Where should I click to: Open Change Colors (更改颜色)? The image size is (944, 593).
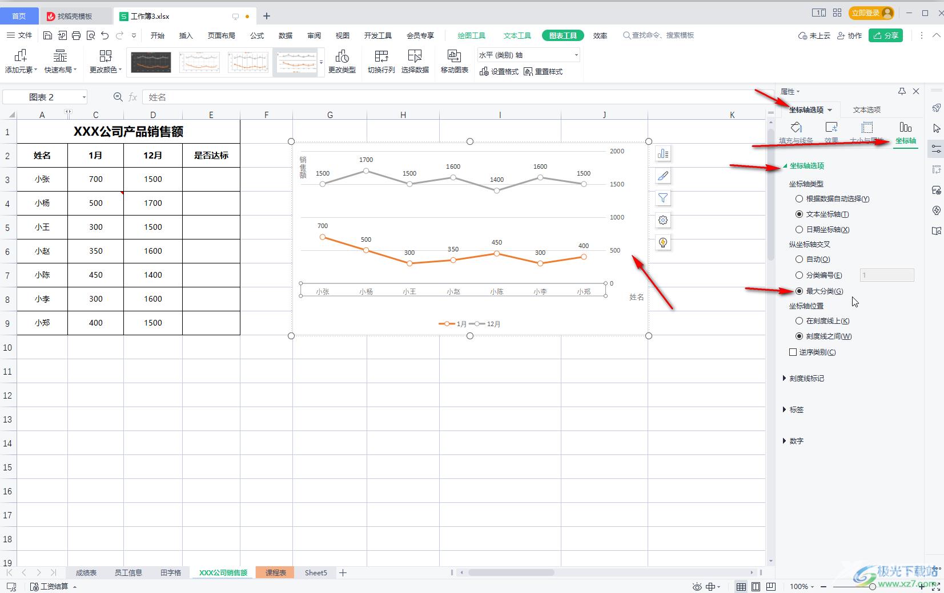106,62
